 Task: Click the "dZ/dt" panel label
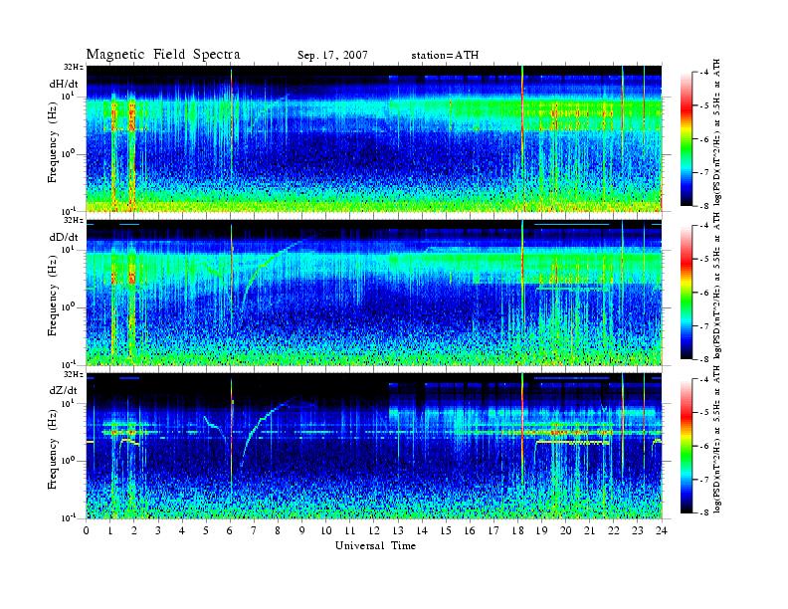[x=64, y=390]
